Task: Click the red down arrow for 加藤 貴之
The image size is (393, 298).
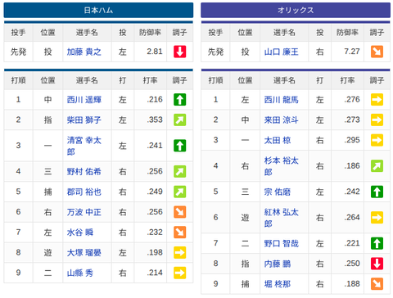Action: click(x=180, y=52)
